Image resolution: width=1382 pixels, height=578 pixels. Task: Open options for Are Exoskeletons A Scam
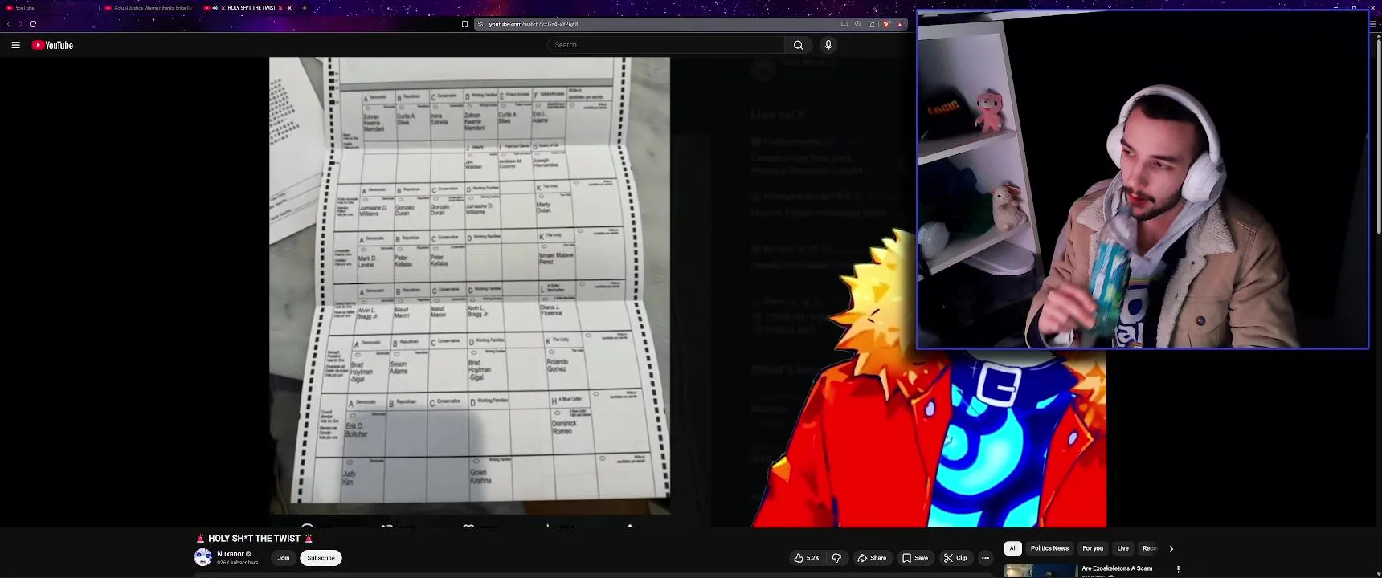[x=1178, y=569]
